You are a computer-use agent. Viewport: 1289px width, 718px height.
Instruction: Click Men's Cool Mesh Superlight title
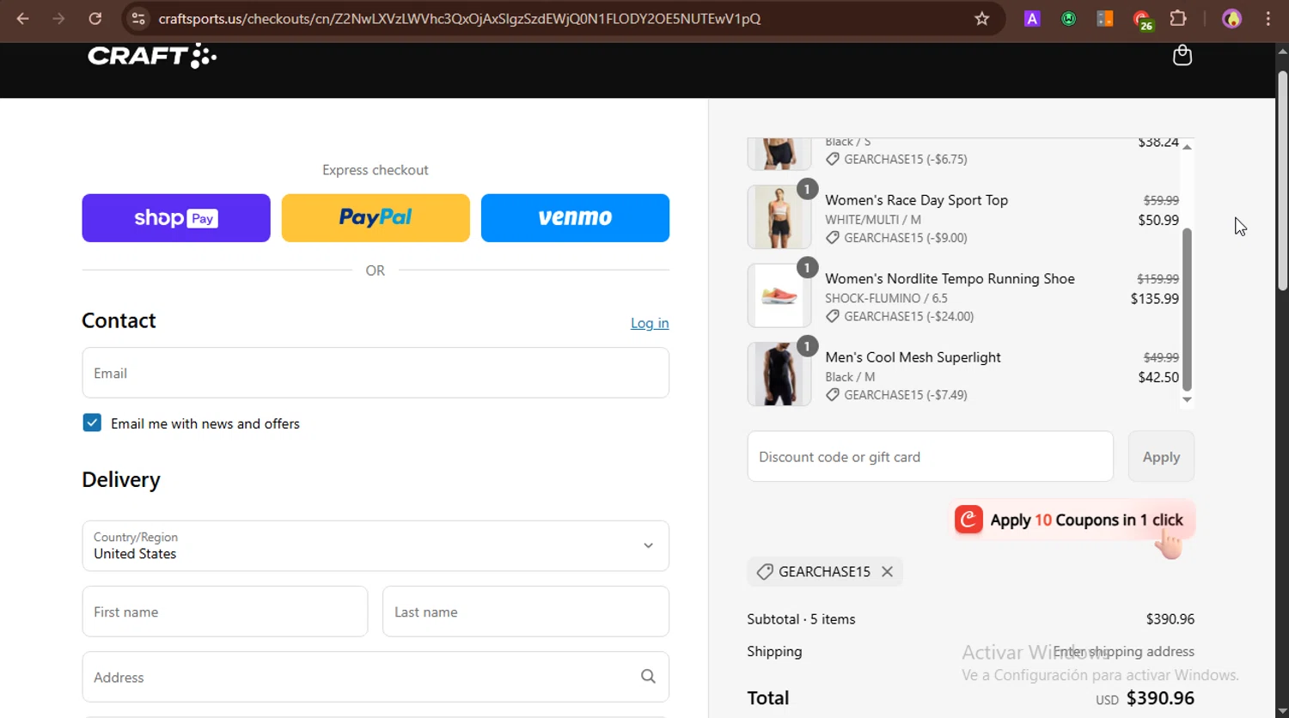pos(913,357)
